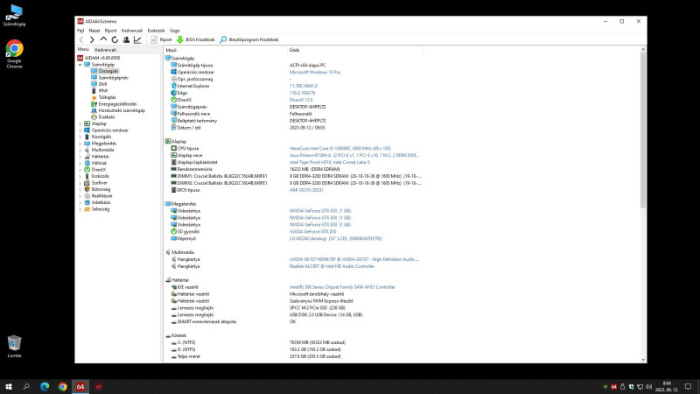Expand the Sebesség tree node
The width and height of the screenshot is (700, 394).
click(80, 209)
